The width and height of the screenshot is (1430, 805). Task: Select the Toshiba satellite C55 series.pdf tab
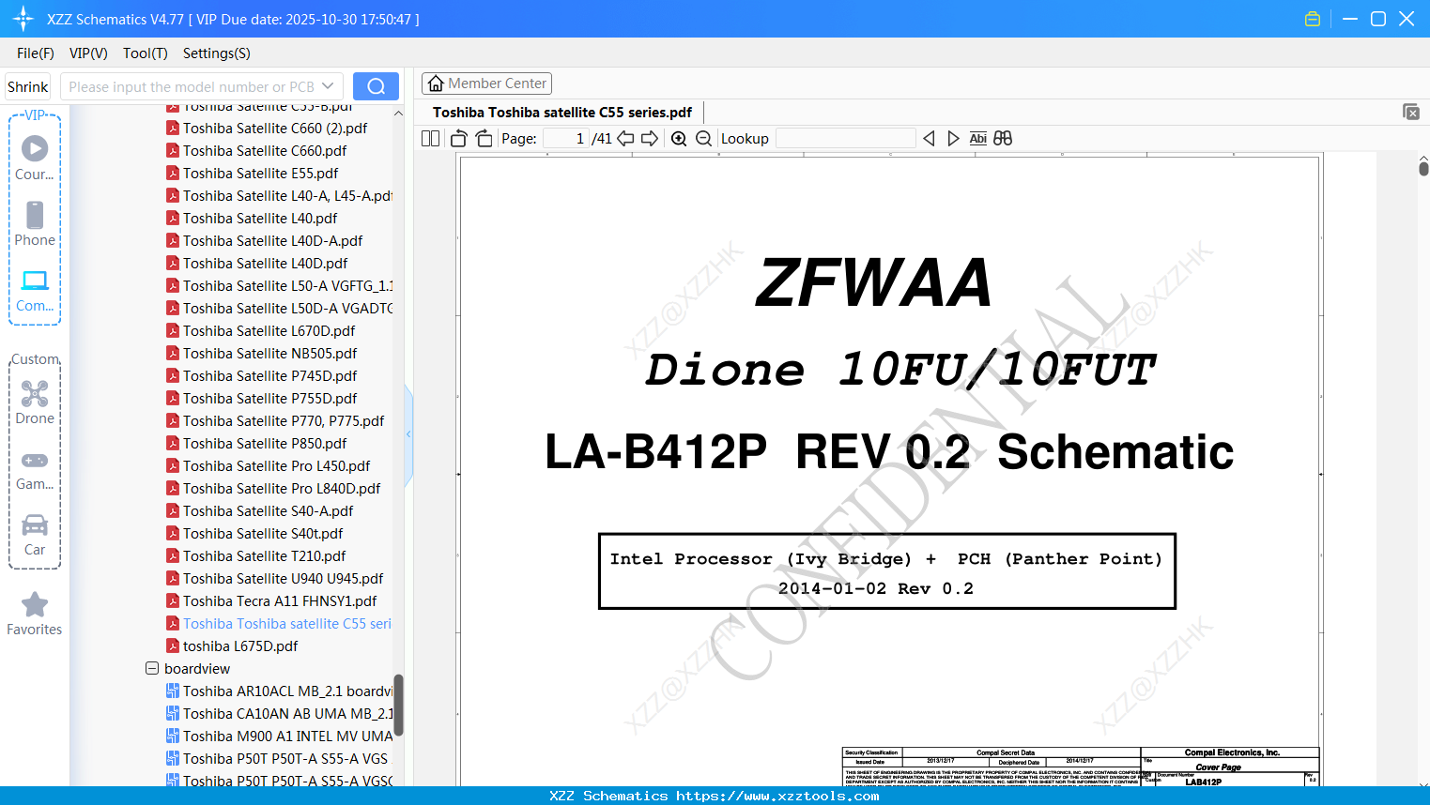[562, 113]
